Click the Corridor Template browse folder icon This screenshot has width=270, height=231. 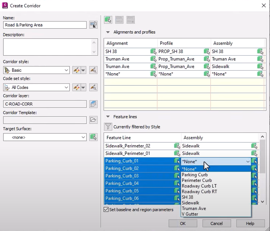(x=94, y=120)
